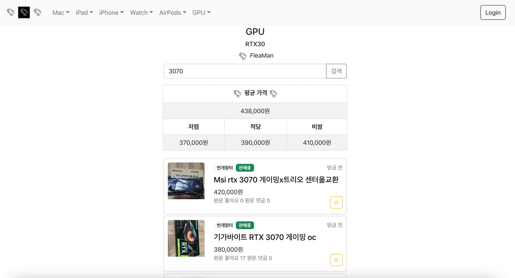Expand the Watch dropdown menu
This screenshot has height=278, width=515.
pos(142,12)
